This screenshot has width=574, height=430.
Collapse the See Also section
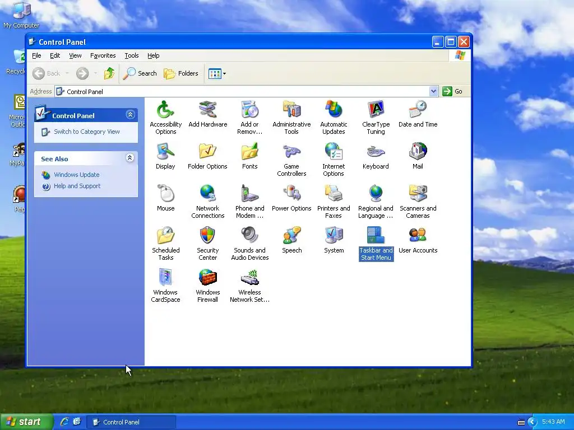click(130, 158)
